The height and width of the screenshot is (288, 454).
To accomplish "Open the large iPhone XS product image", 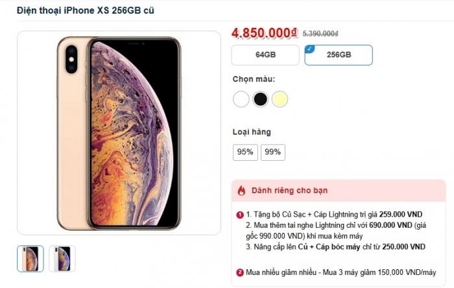I will coord(119,132).
